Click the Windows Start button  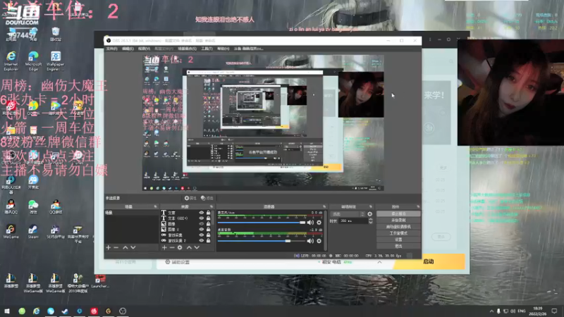pos(7,311)
